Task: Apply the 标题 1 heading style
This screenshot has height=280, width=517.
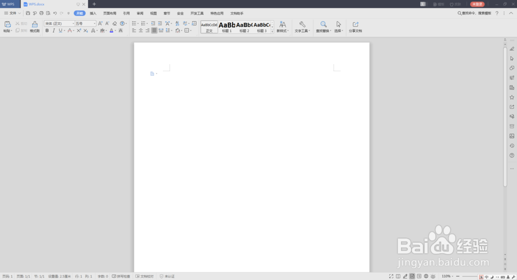Action: (x=227, y=27)
